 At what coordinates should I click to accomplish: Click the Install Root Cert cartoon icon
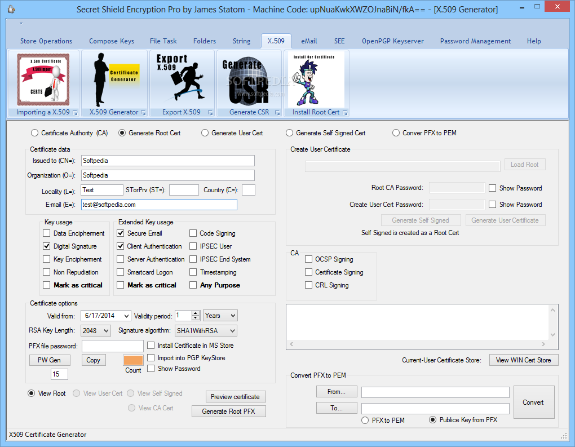pos(316,79)
